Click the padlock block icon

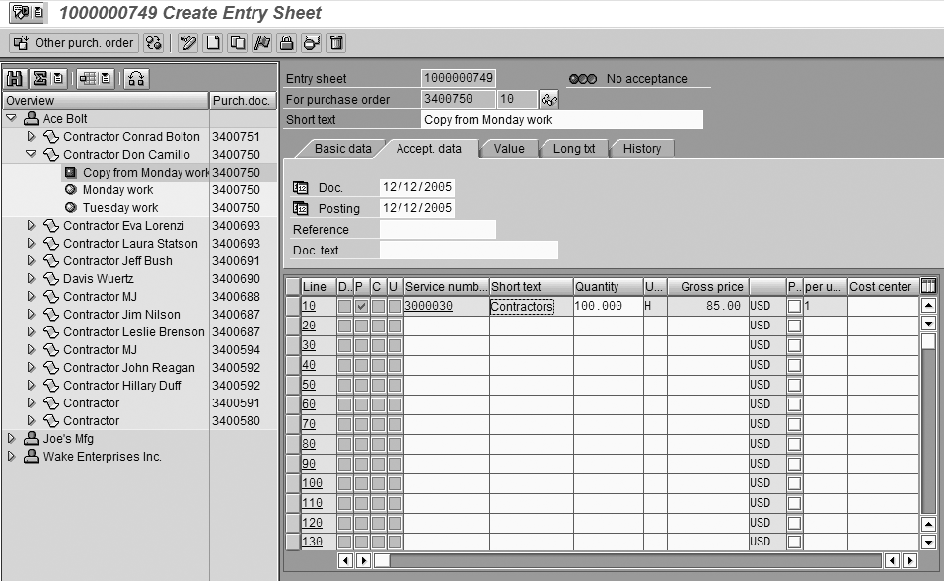(x=286, y=42)
